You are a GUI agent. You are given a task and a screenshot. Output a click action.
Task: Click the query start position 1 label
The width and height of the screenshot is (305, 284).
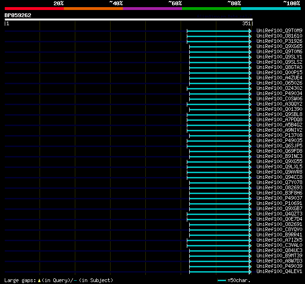coord(8,23)
